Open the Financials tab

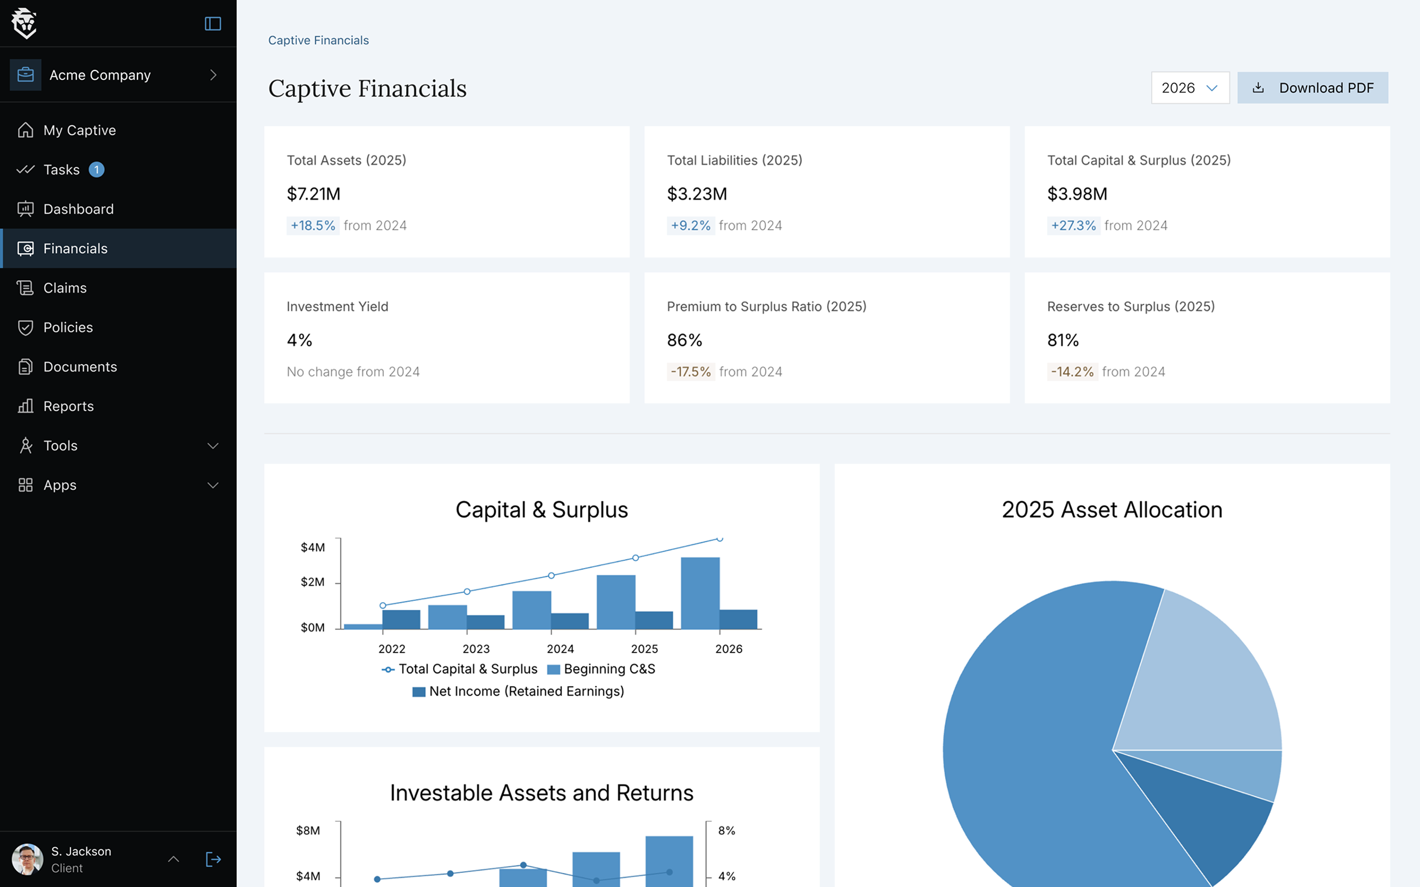point(75,248)
